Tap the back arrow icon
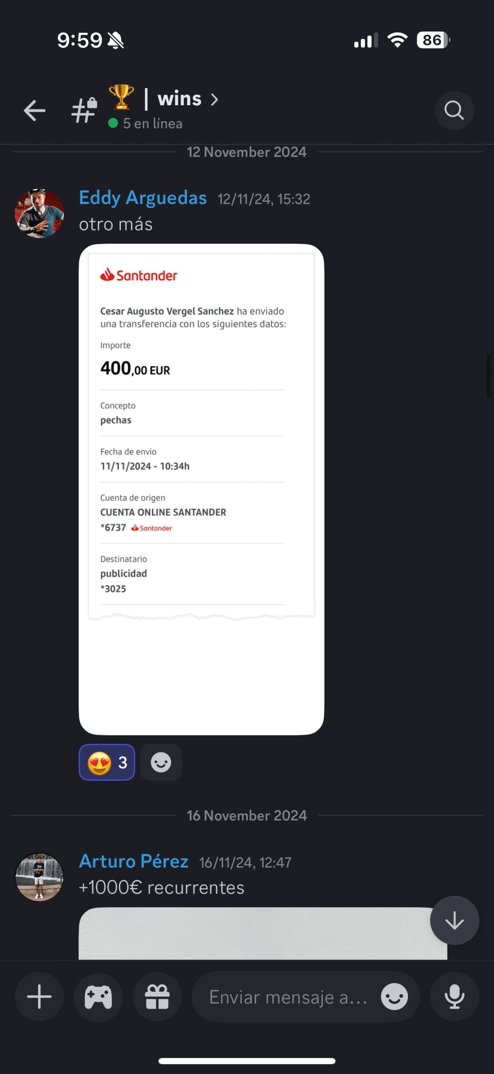This screenshot has height=1074, width=494. click(34, 111)
